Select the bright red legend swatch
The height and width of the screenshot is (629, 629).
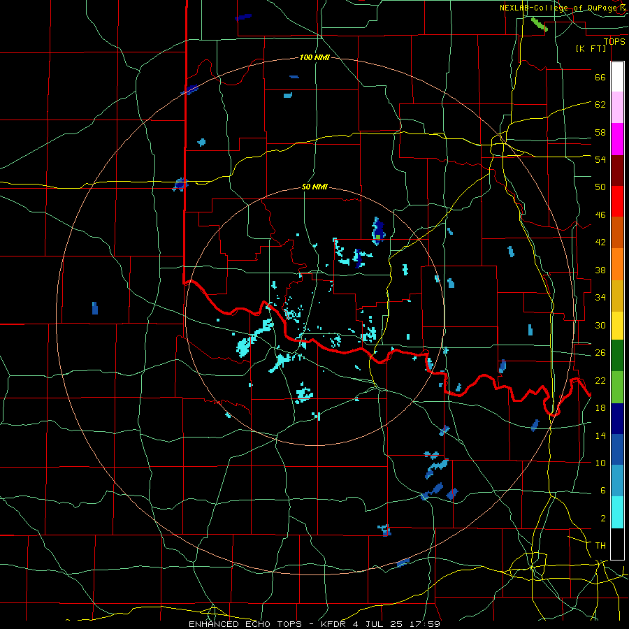pos(617,201)
